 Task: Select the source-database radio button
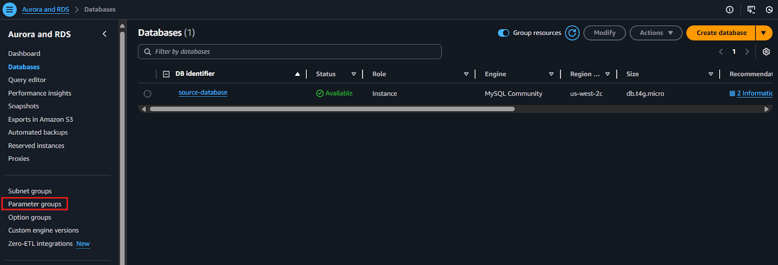pyautogui.click(x=147, y=94)
